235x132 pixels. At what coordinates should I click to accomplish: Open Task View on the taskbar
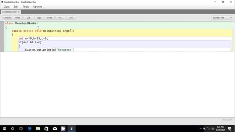tap(21, 129)
